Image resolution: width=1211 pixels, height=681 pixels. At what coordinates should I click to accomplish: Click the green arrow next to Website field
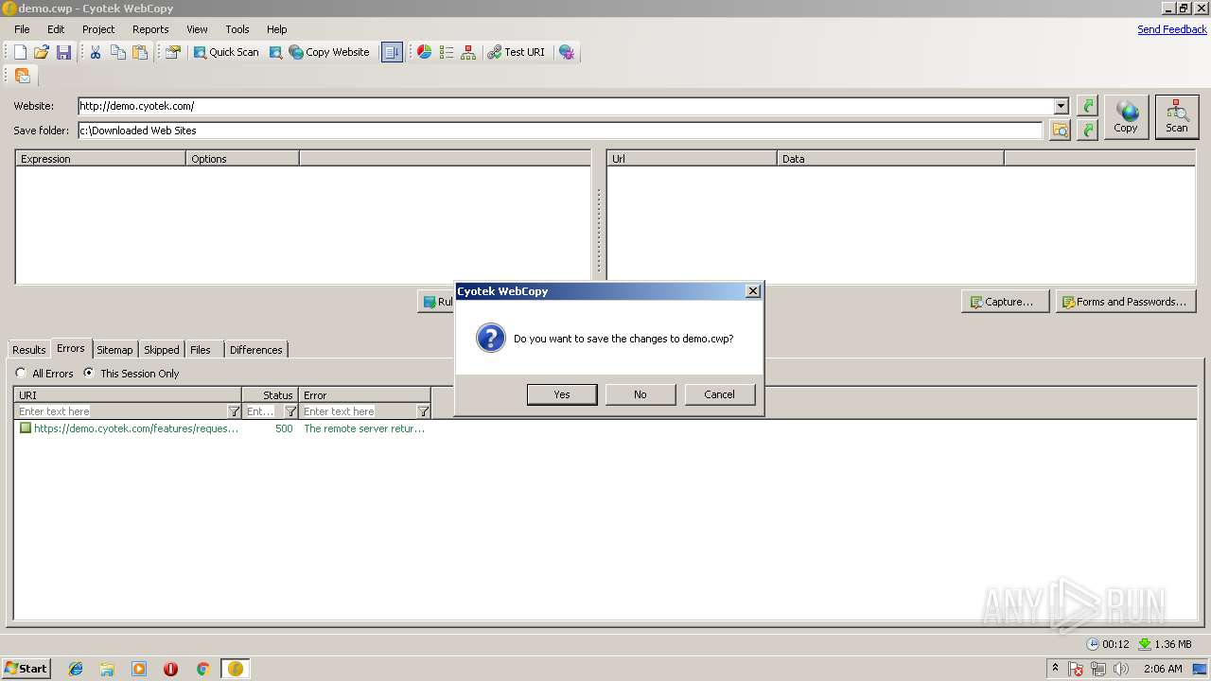click(1088, 106)
